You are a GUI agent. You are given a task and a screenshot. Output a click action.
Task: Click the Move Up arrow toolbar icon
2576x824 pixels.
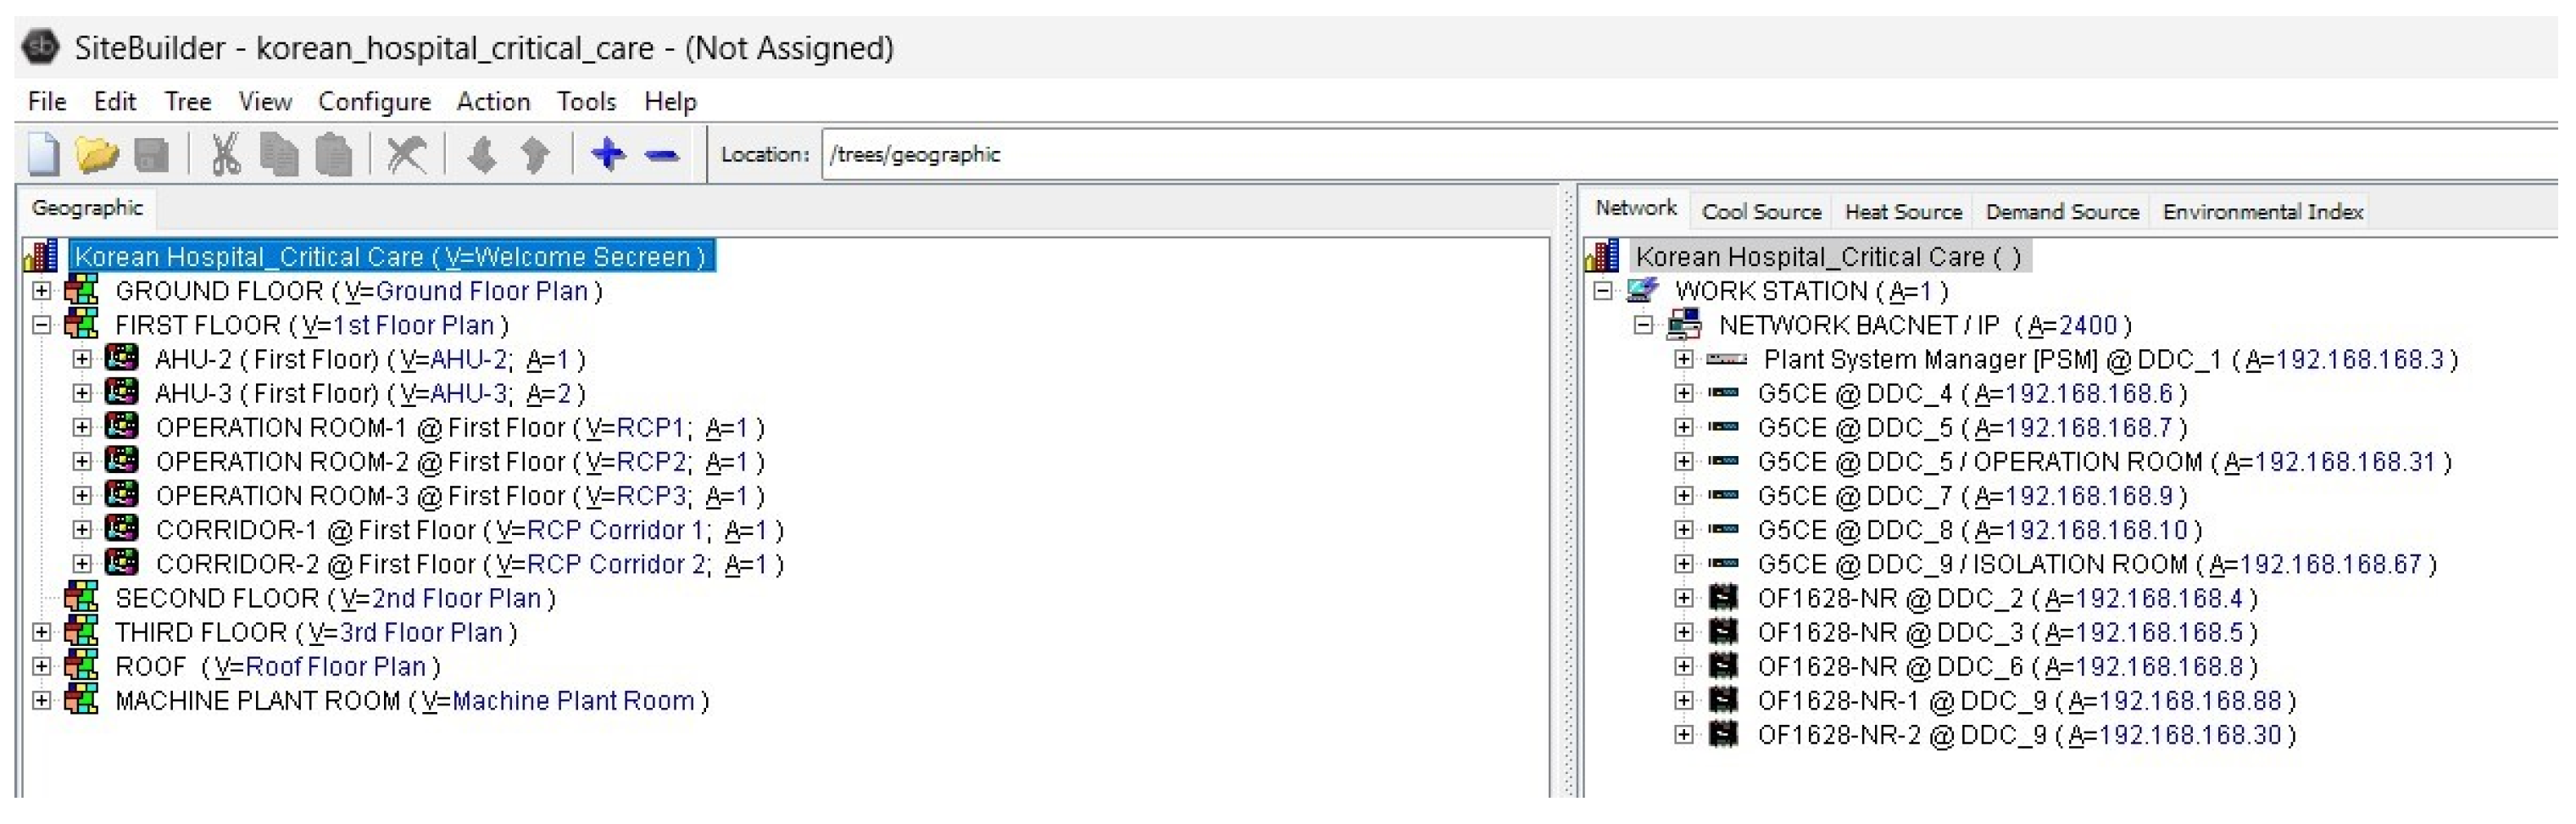535,155
